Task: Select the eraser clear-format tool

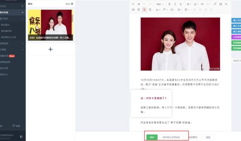Action: 139,4
